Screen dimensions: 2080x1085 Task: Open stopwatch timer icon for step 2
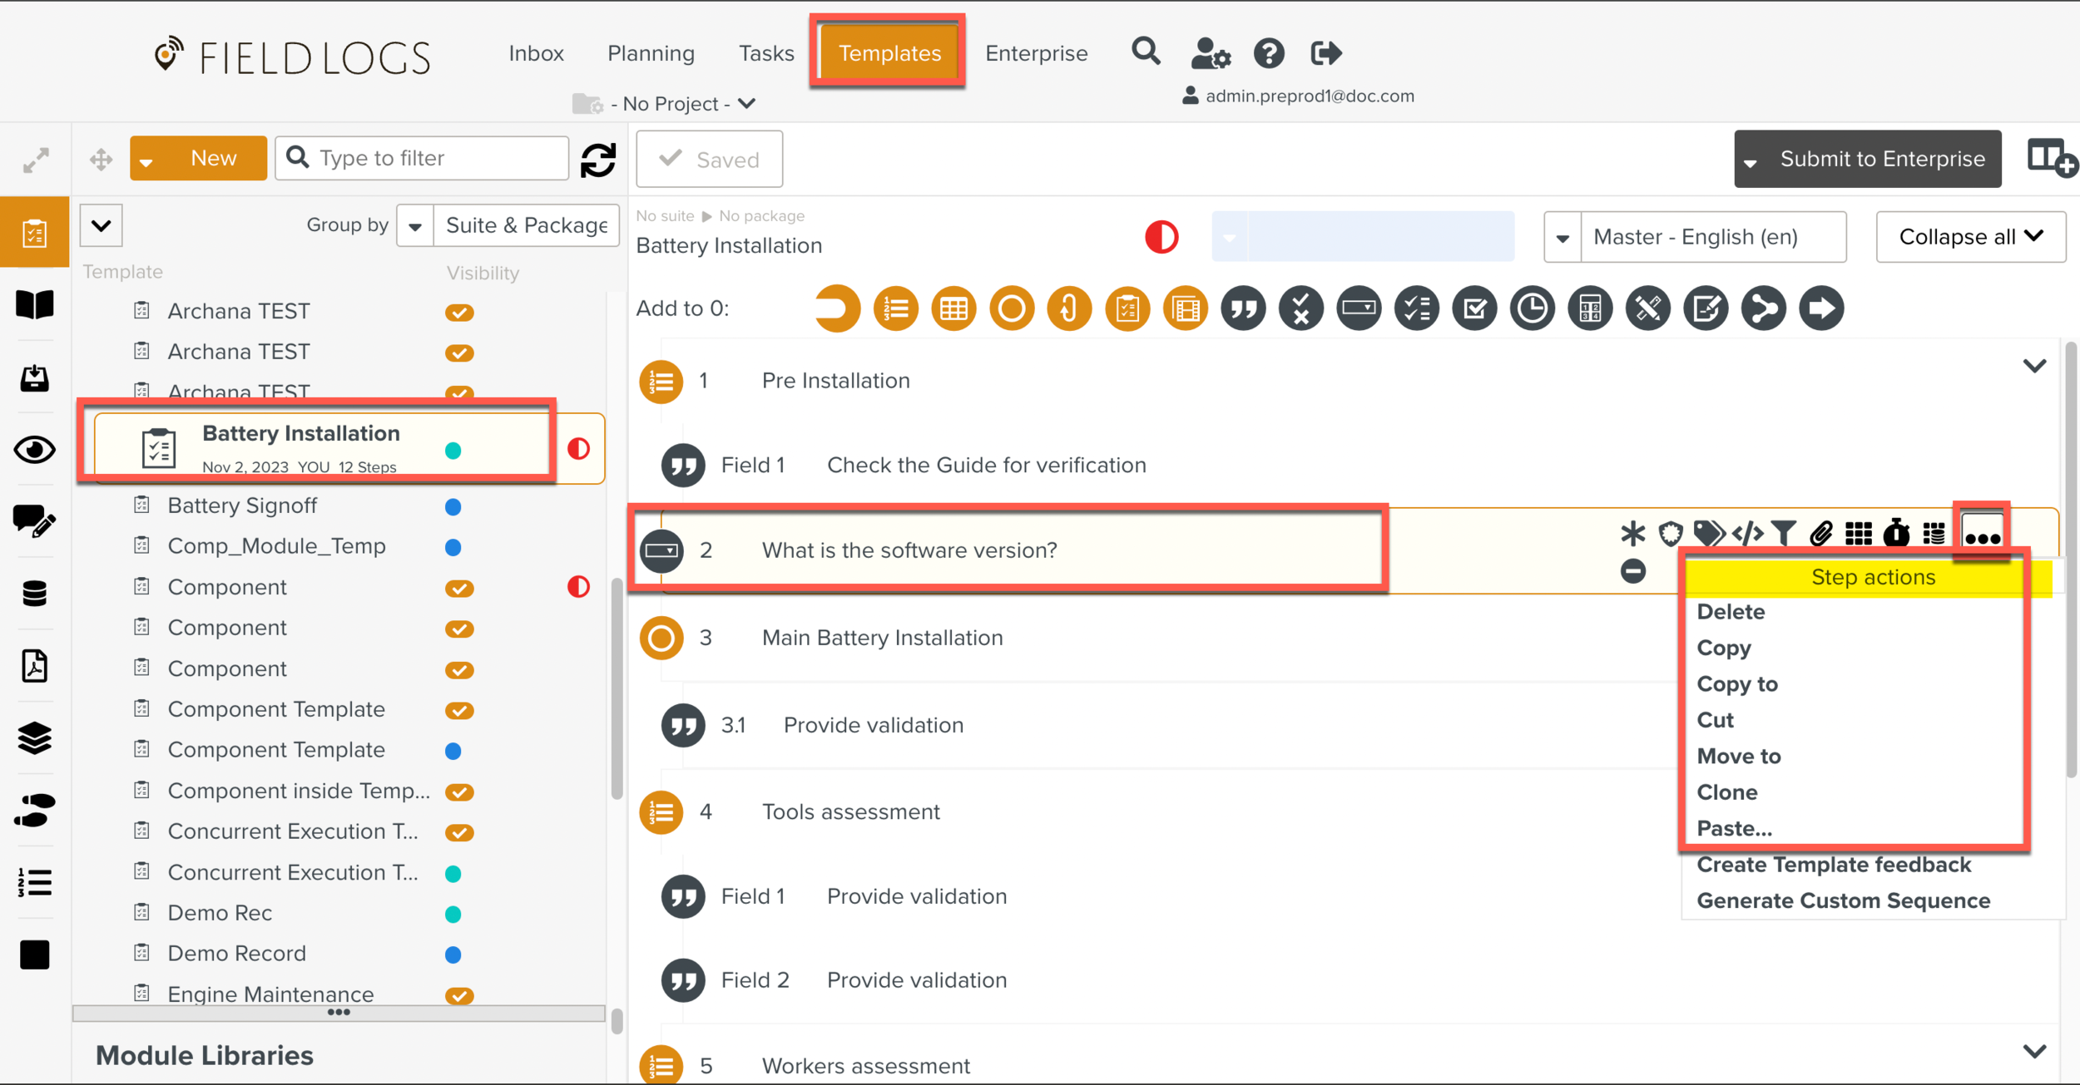coord(1896,533)
